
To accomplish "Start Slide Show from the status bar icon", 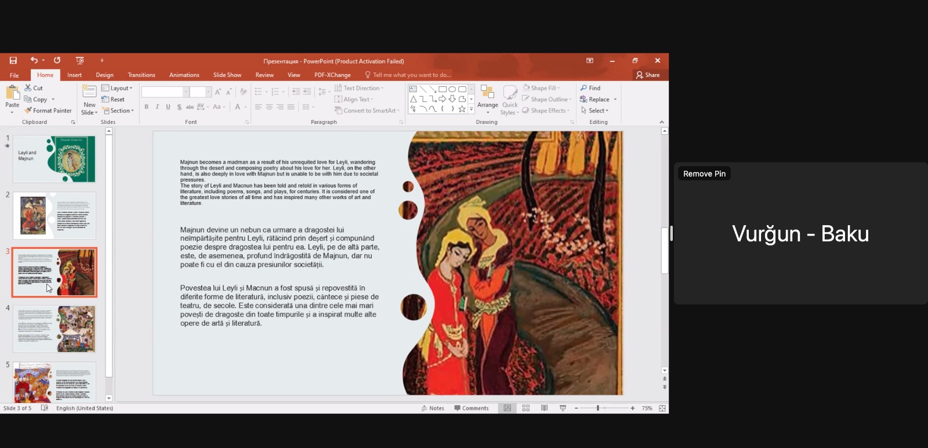I will point(563,408).
